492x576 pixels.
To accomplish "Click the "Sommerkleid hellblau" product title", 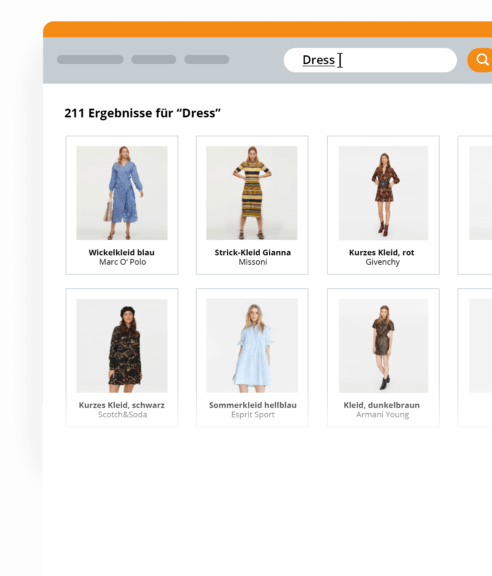I will pos(253,405).
